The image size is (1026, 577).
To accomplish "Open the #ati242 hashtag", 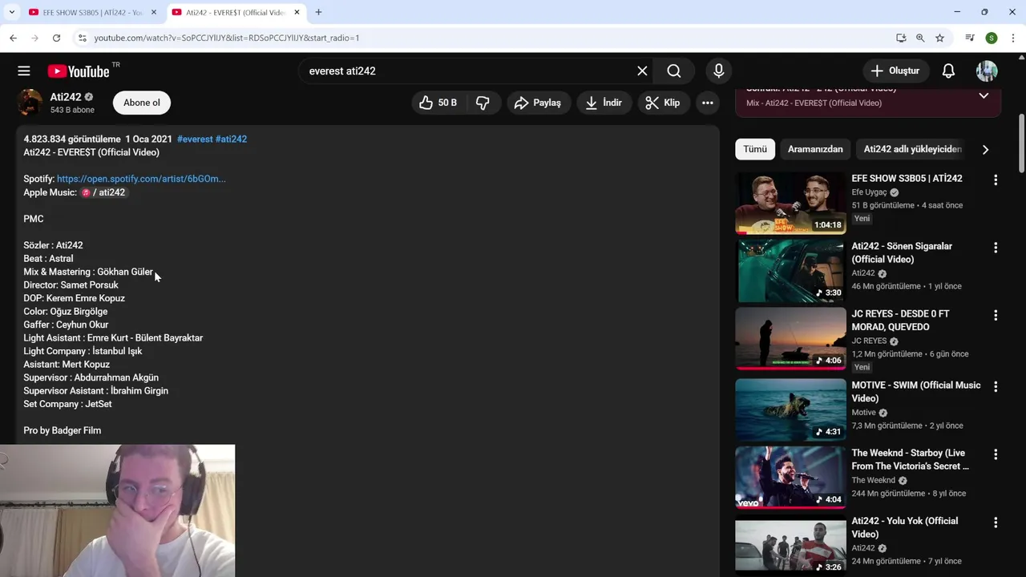I will (231, 139).
